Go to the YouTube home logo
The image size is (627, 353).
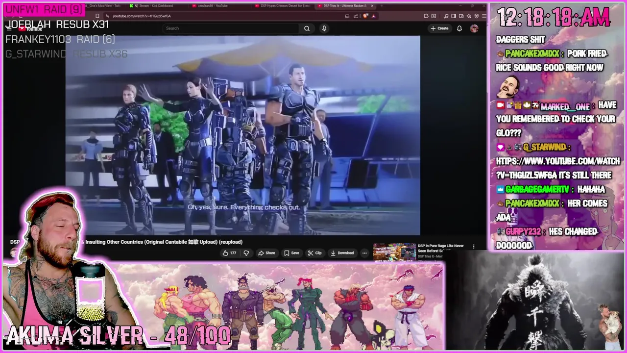point(31,28)
